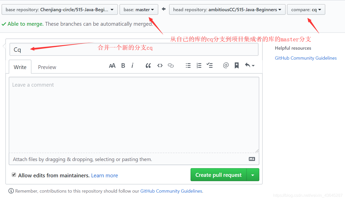The width and height of the screenshot is (345, 200).
Task: Click the Markdown supported icon
Action: pyautogui.click(x=252, y=159)
